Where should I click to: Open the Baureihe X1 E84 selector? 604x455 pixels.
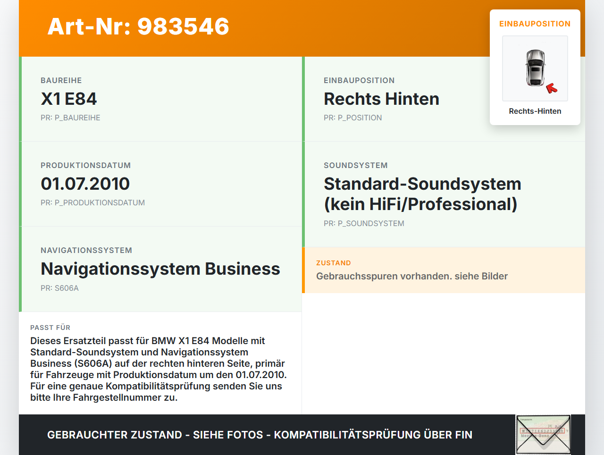coord(69,99)
